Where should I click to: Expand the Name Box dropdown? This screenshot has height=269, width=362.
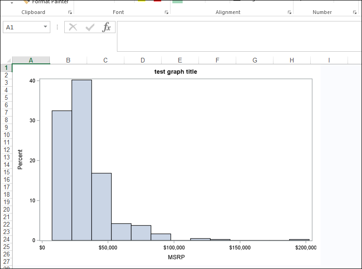pos(46,27)
